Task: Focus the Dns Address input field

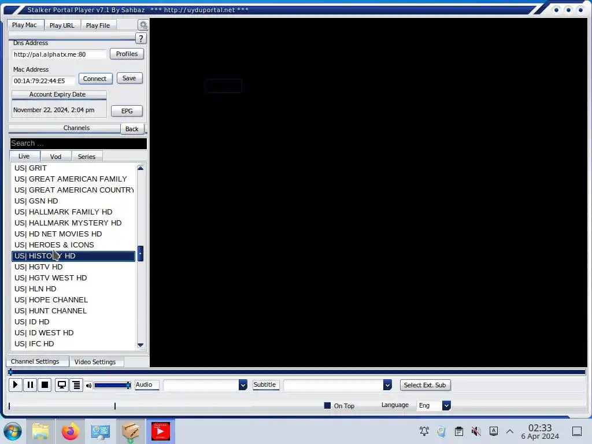Action: (x=60, y=54)
